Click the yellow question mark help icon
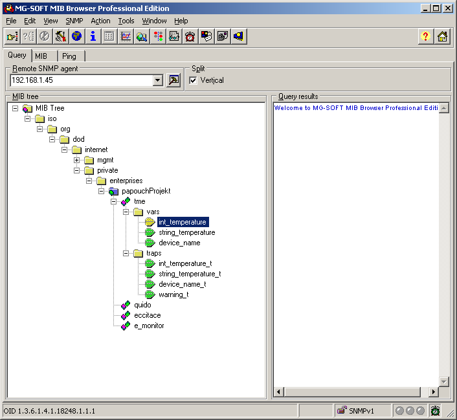The image size is (457, 420). 425,36
